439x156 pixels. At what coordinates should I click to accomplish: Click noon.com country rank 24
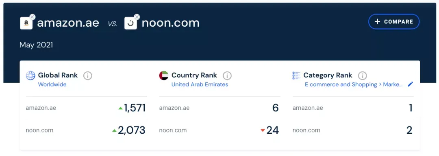(272, 130)
